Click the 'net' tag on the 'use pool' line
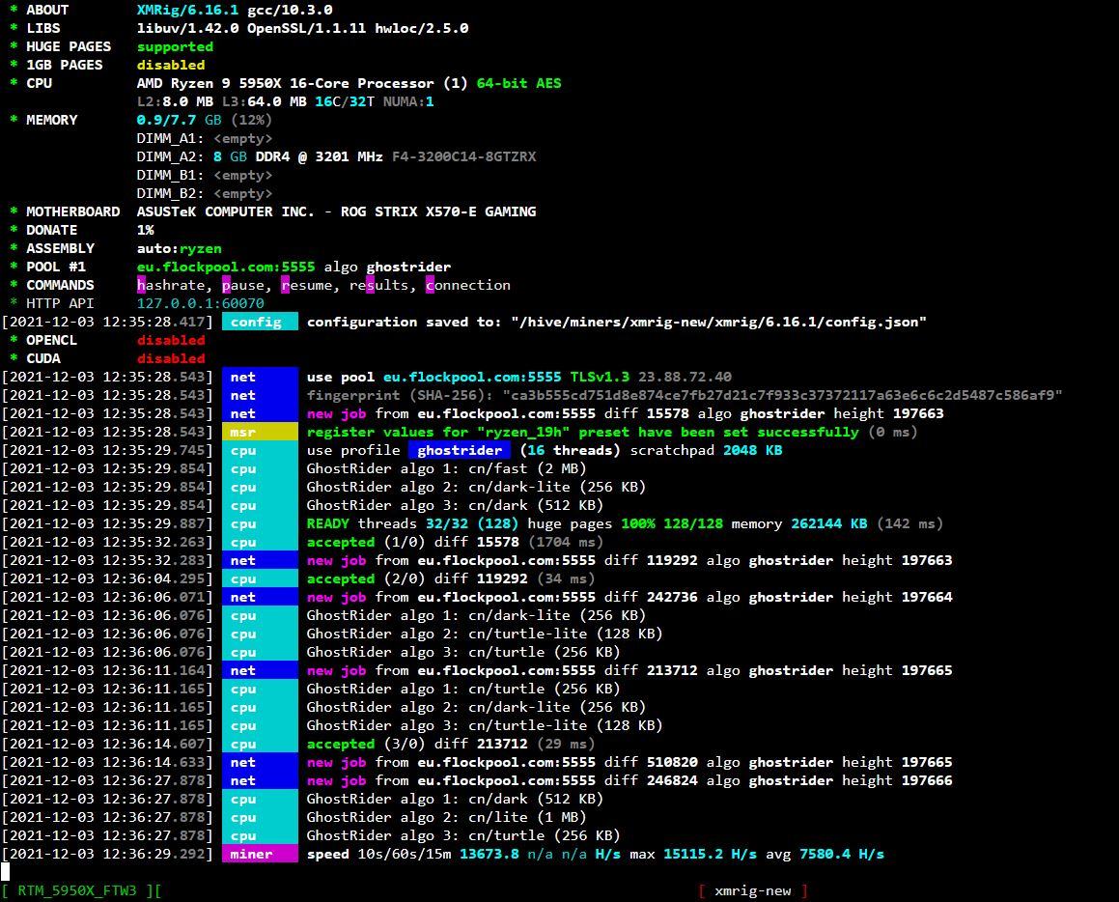This screenshot has width=1119, height=902. [x=260, y=378]
